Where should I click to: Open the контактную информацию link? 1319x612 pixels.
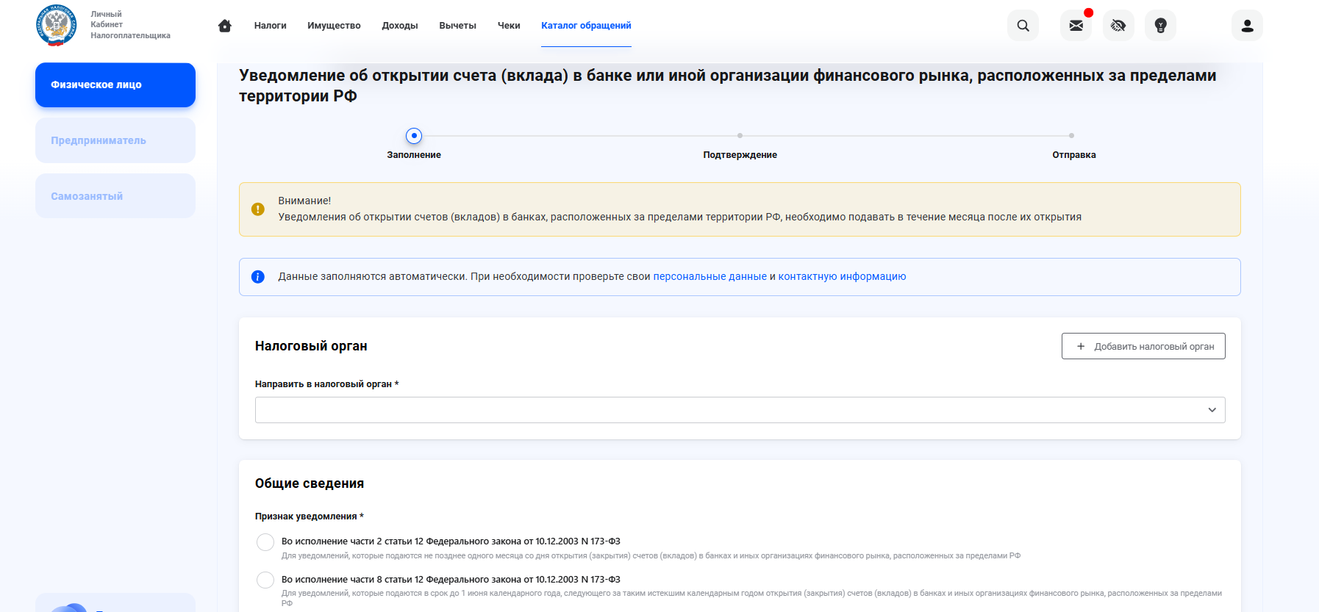842,277
